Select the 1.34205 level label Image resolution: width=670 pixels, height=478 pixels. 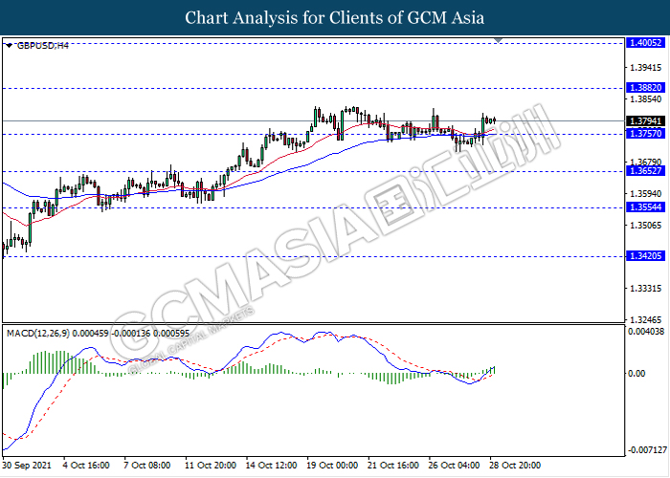click(645, 255)
